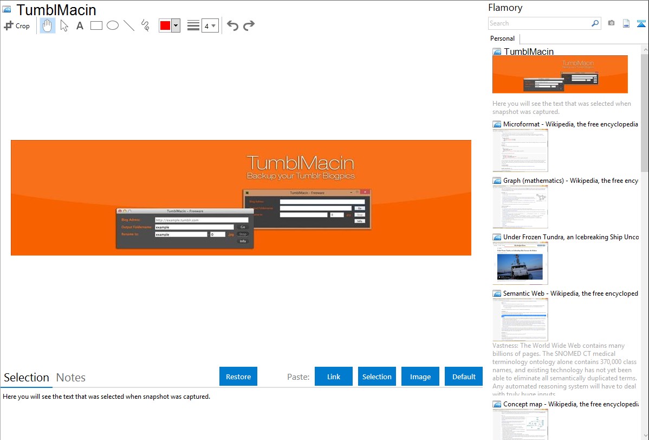Click the icon beside Concept map title
This screenshot has height=440, width=649.
point(497,404)
